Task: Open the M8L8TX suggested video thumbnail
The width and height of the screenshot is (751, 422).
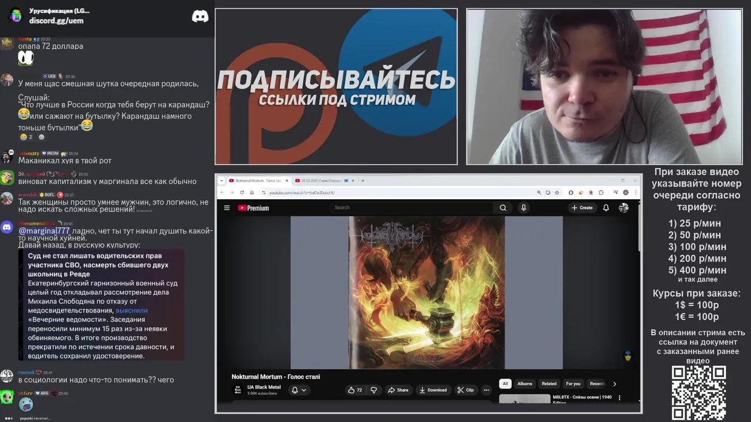Action: pos(525,399)
